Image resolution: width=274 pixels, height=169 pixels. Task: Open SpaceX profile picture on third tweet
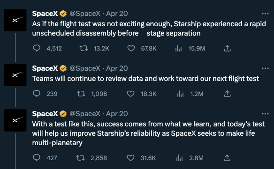(x=15, y=120)
